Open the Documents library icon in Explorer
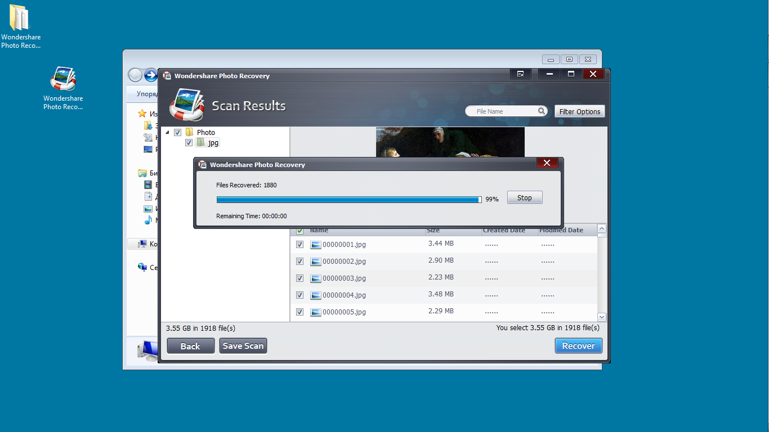 pos(148,196)
